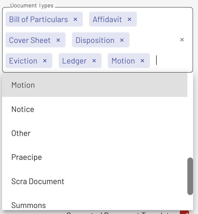Pick Scra Document from the options
The width and height of the screenshot is (198, 214).
95,181
